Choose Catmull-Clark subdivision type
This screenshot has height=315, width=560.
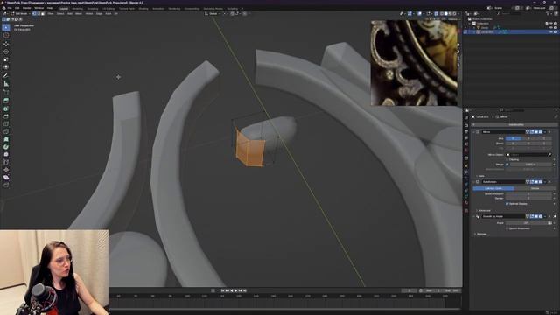pos(493,188)
